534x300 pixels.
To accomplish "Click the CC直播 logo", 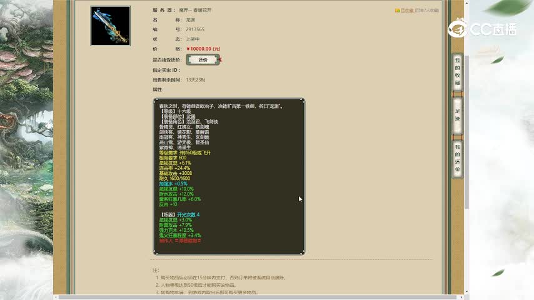I will (x=482, y=28).
